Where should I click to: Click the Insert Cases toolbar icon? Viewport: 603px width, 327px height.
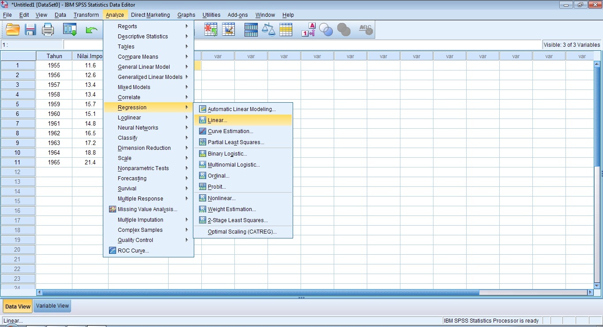[211, 30]
